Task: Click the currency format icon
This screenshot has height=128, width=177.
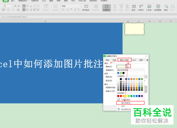Action: [63, 9]
